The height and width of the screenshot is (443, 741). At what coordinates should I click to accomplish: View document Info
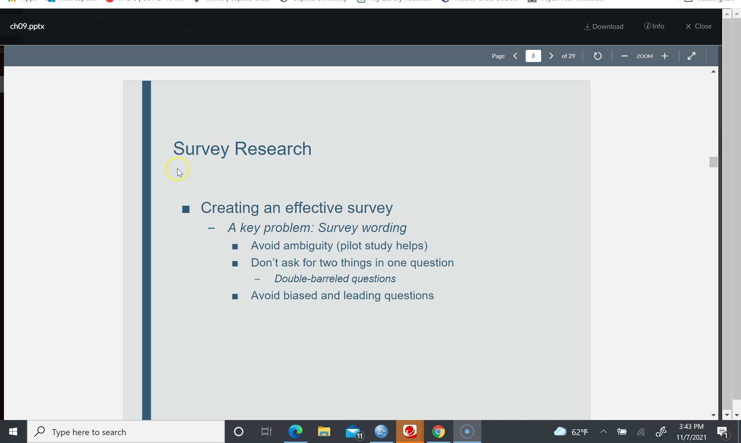point(654,26)
